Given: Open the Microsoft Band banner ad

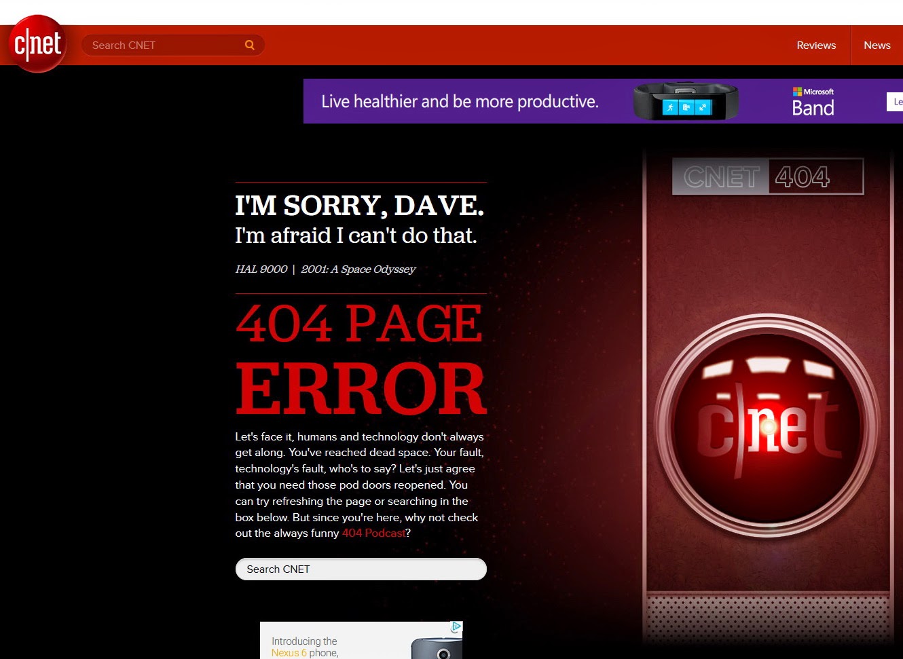Looking at the screenshot, I should [x=603, y=101].
